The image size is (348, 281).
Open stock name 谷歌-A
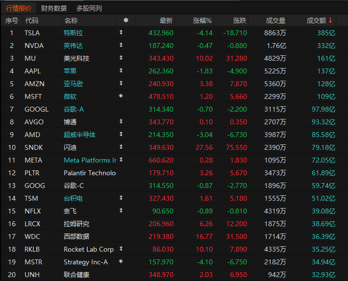(74, 109)
